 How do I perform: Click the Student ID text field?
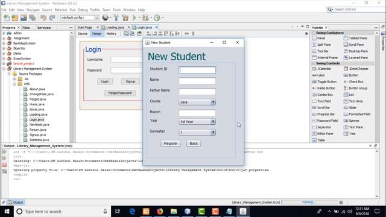(197, 70)
